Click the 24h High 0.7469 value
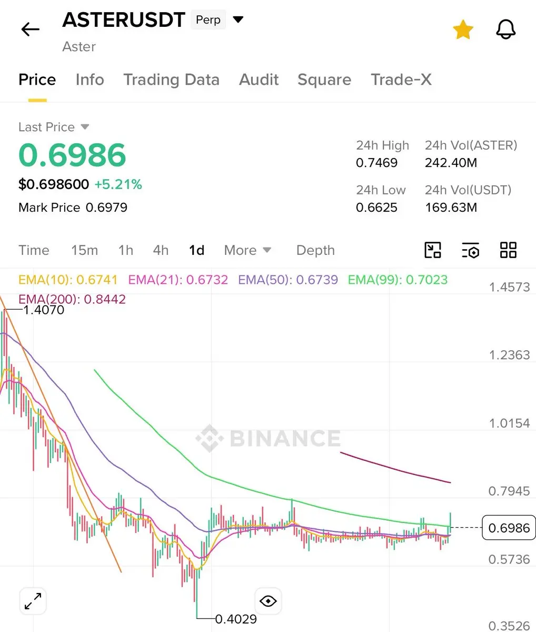This screenshot has height=632, width=536. [x=376, y=163]
